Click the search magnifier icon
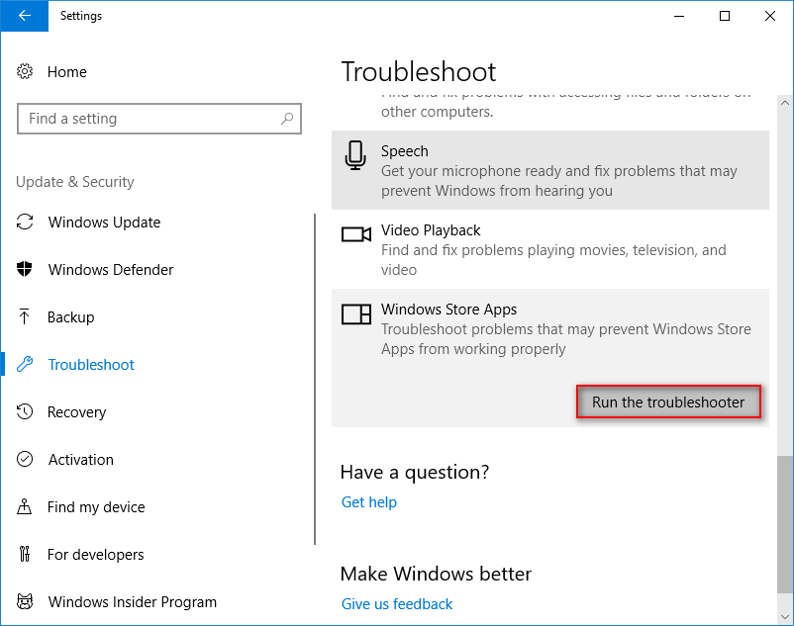Image resolution: width=794 pixels, height=626 pixels. 286,119
